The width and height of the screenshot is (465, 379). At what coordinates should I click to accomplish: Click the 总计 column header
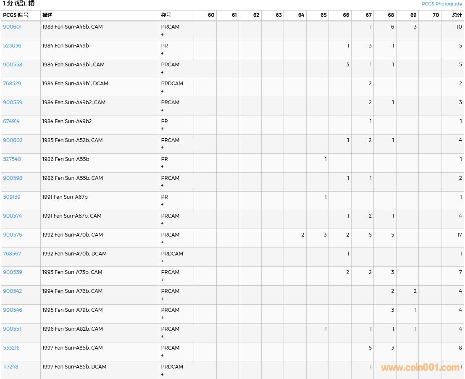click(x=457, y=15)
